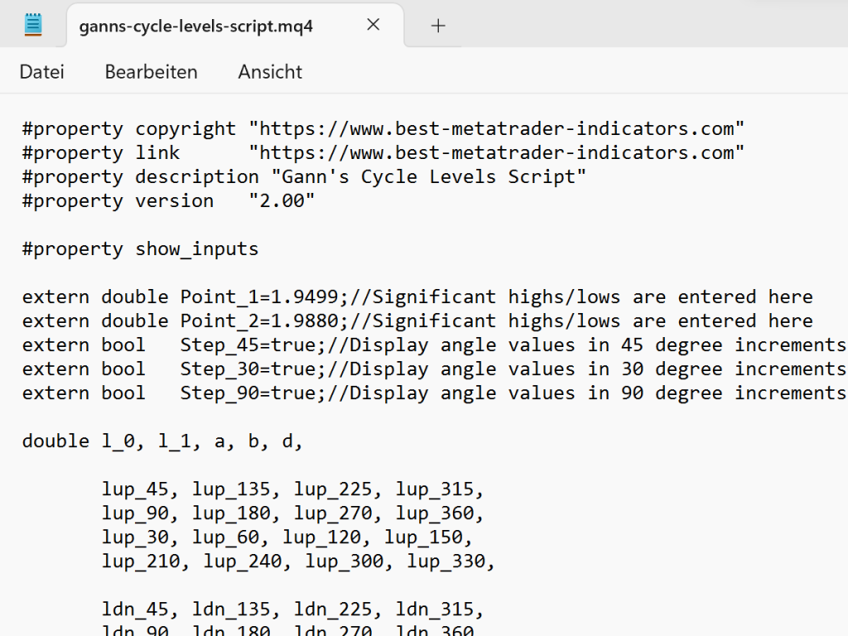Place cursor on version value "2.00"
The height and width of the screenshot is (636, 848).
point(282,201)
